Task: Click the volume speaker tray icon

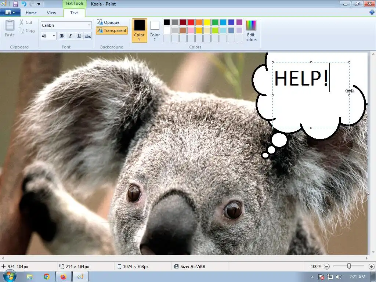Action: [x=339, y=277]
